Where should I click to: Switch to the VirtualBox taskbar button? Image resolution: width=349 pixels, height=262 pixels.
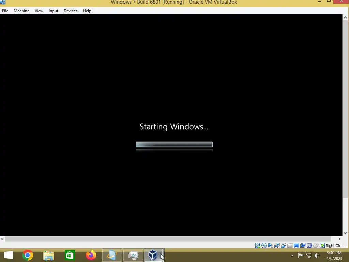pos(154,255)
